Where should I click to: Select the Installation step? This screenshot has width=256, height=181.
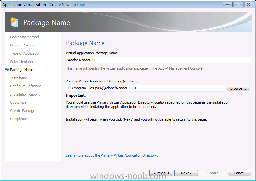(19, 78)
